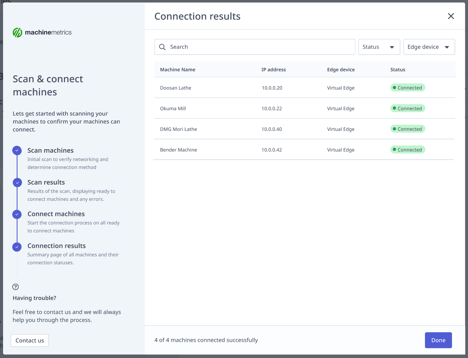Expand the Edge device dropdown chevron arrow

point(447,47)
